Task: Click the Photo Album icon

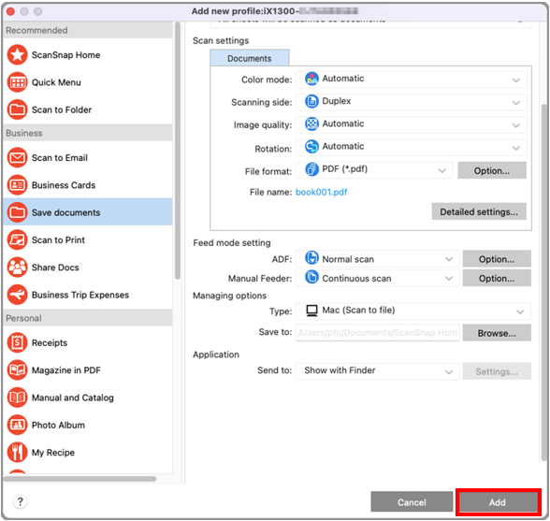Action: coord(17,425)
